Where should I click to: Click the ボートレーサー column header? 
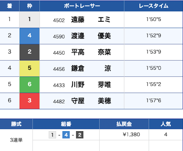(82, 6)
